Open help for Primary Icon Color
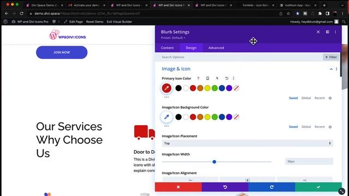Image resolution: width=349 pixels, height=196 pixels. tap(198, 78)
